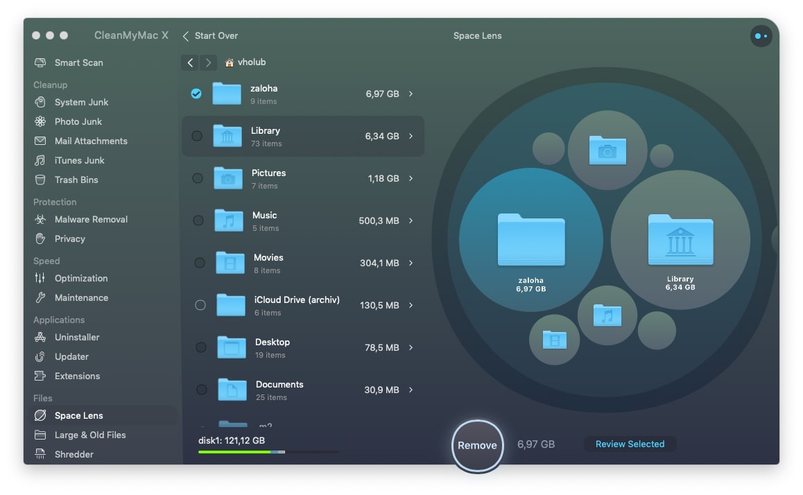803x495 pixels.
Task: Select the Privacy hand icon
Action: (x=40, y=238)
